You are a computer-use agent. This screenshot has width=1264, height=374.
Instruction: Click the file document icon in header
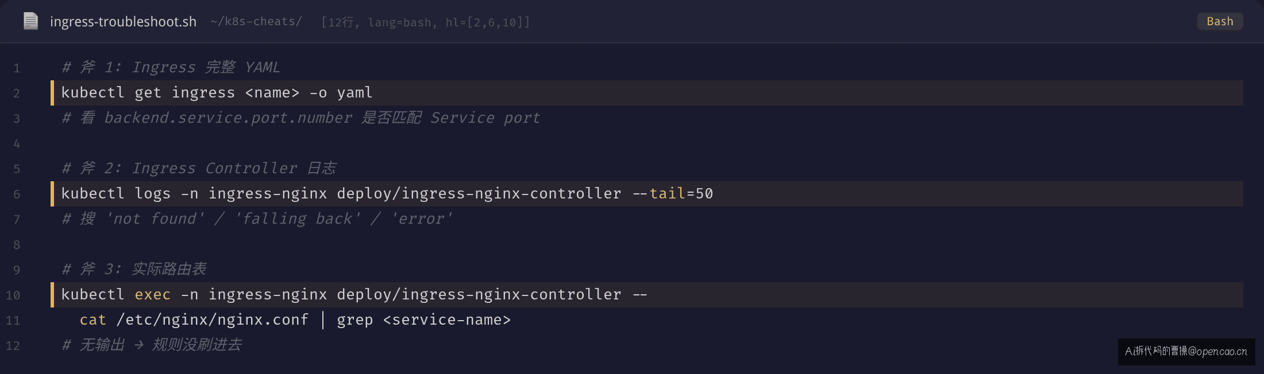(x=30, y=21)
